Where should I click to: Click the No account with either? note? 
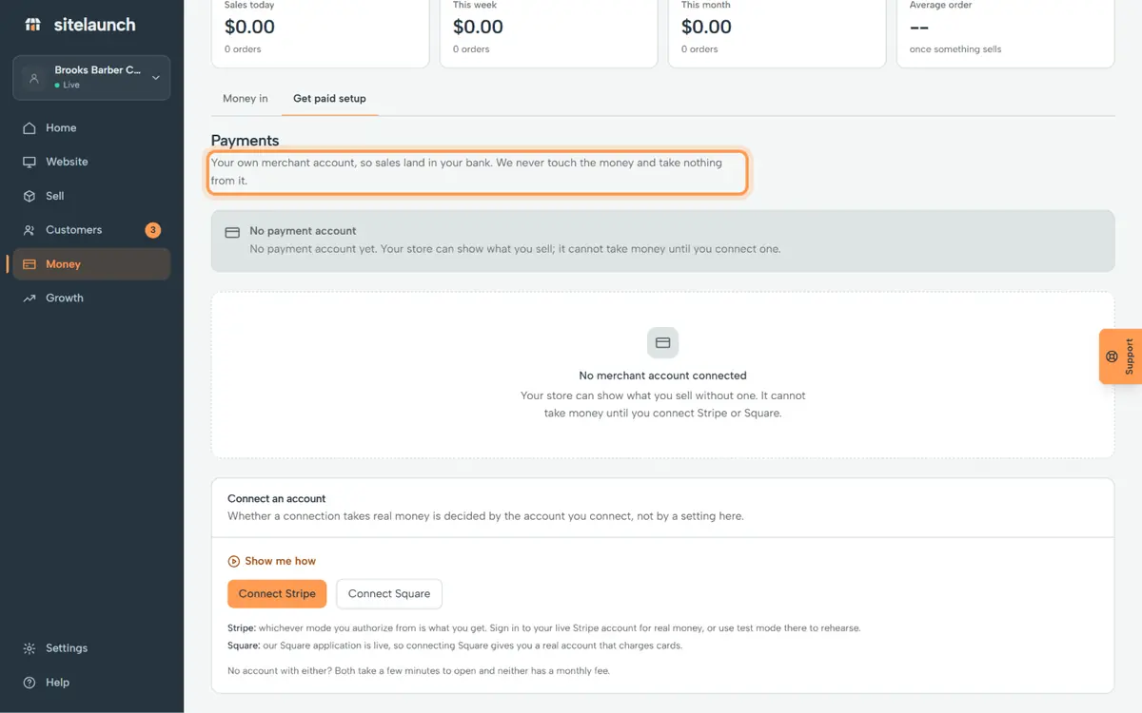click(419, 670)
